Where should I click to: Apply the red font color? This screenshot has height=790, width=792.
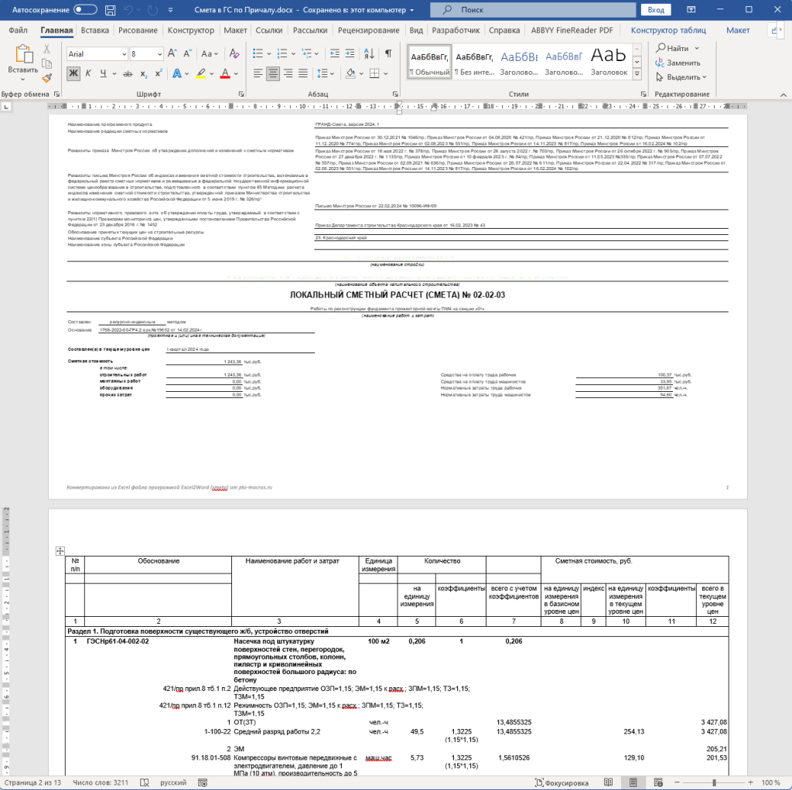225,73
